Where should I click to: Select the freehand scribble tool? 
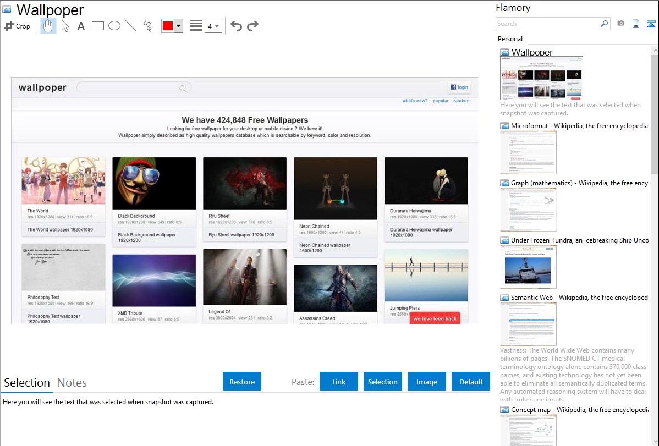pos(147,26)
